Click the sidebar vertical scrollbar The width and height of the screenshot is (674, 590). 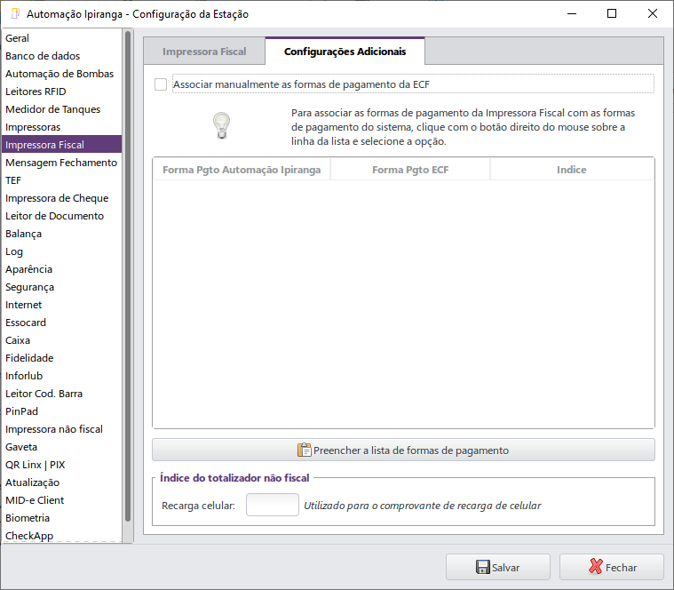click(x=128, y=275)
